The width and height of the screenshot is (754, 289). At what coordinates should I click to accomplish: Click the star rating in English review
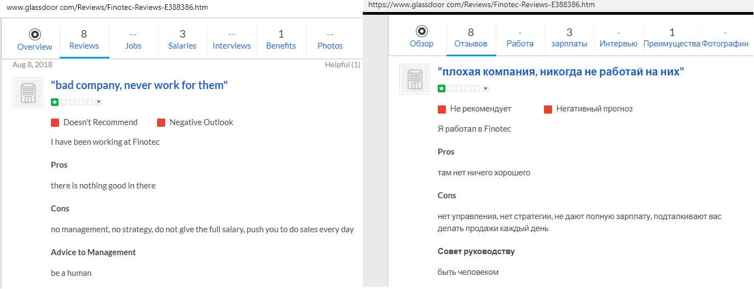73,102
